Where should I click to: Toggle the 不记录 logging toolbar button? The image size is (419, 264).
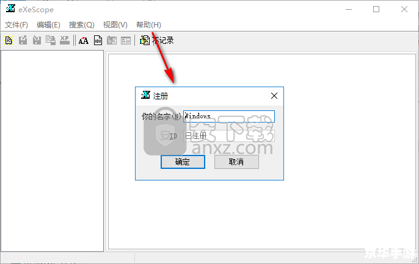point(156,40)
